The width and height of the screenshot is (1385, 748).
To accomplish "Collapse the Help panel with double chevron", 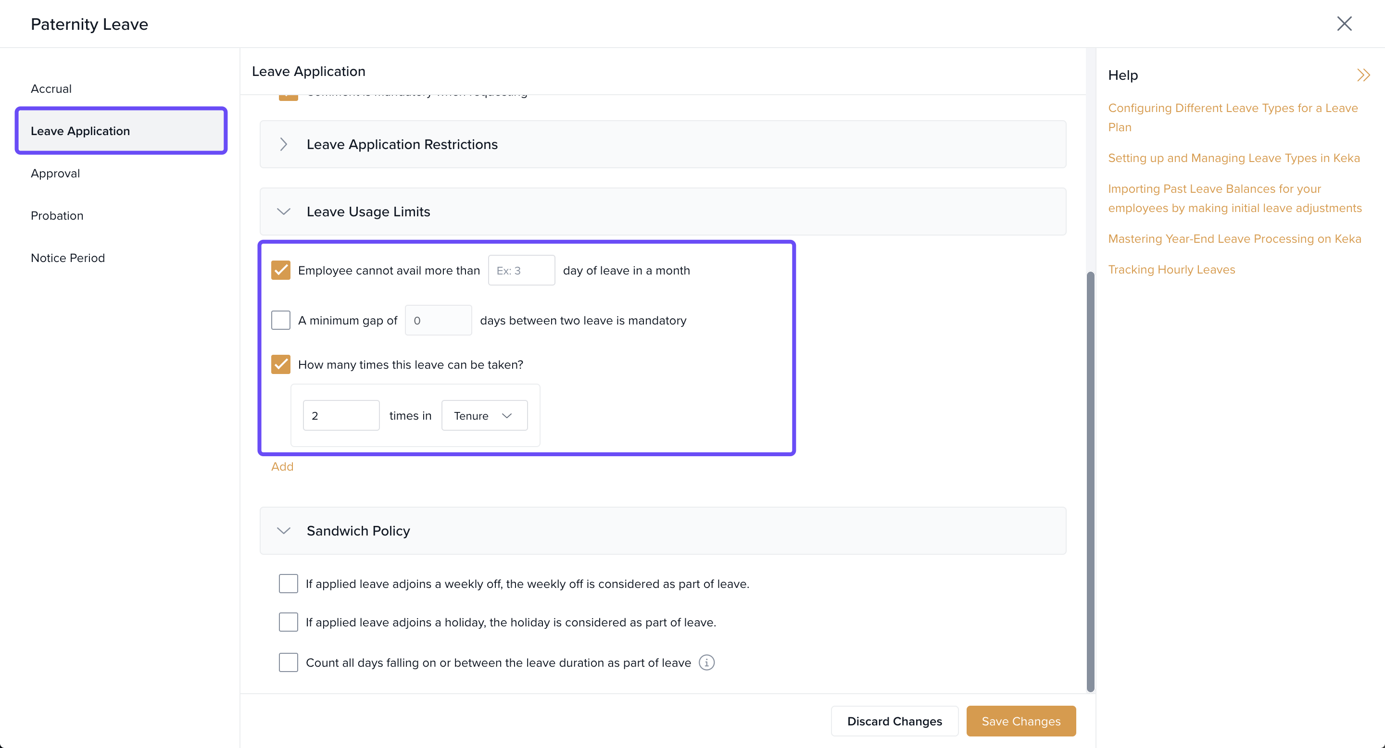I will click(1362, 75).
